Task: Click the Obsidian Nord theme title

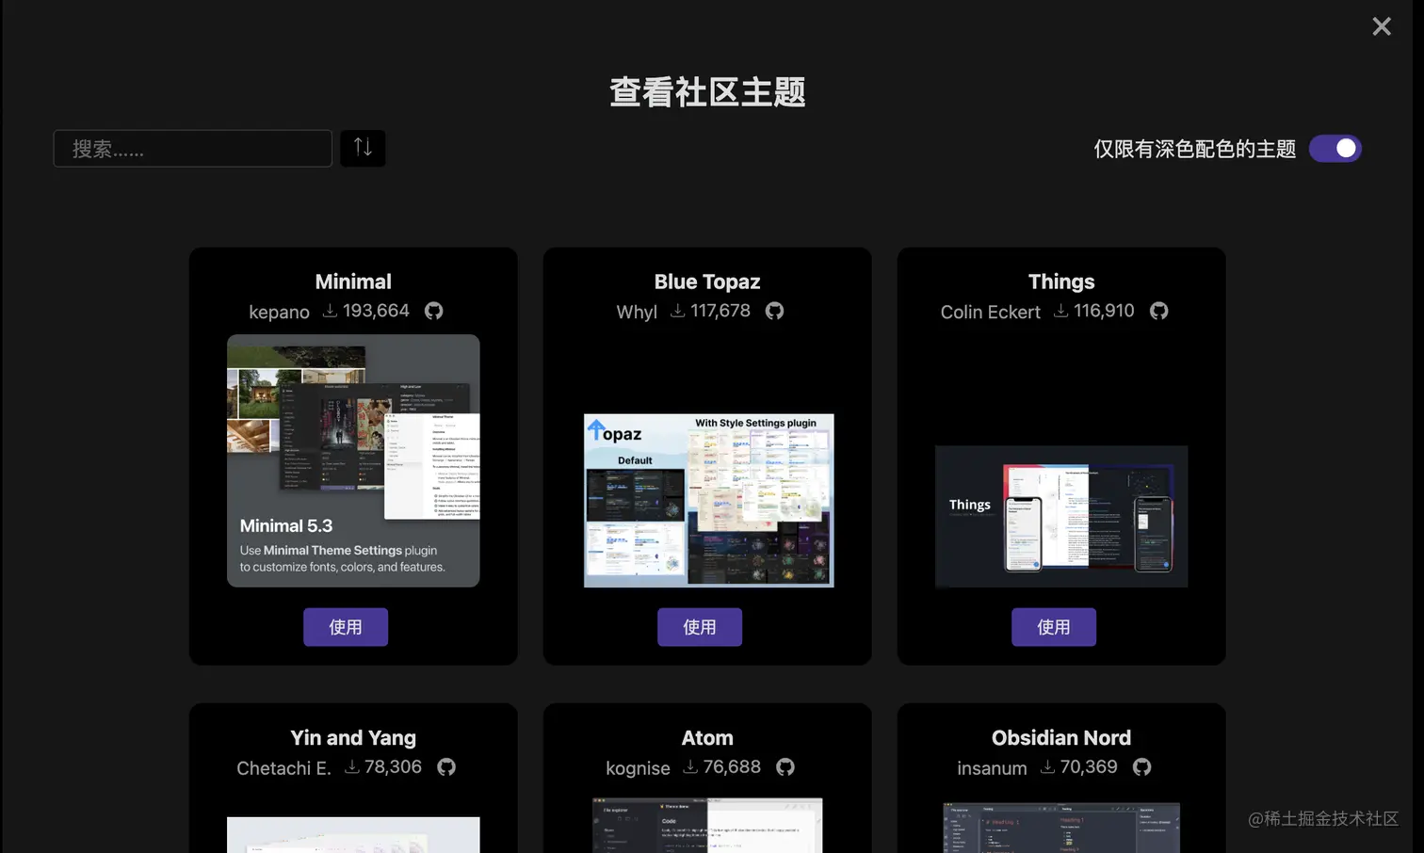Action: pos(1061,738)
